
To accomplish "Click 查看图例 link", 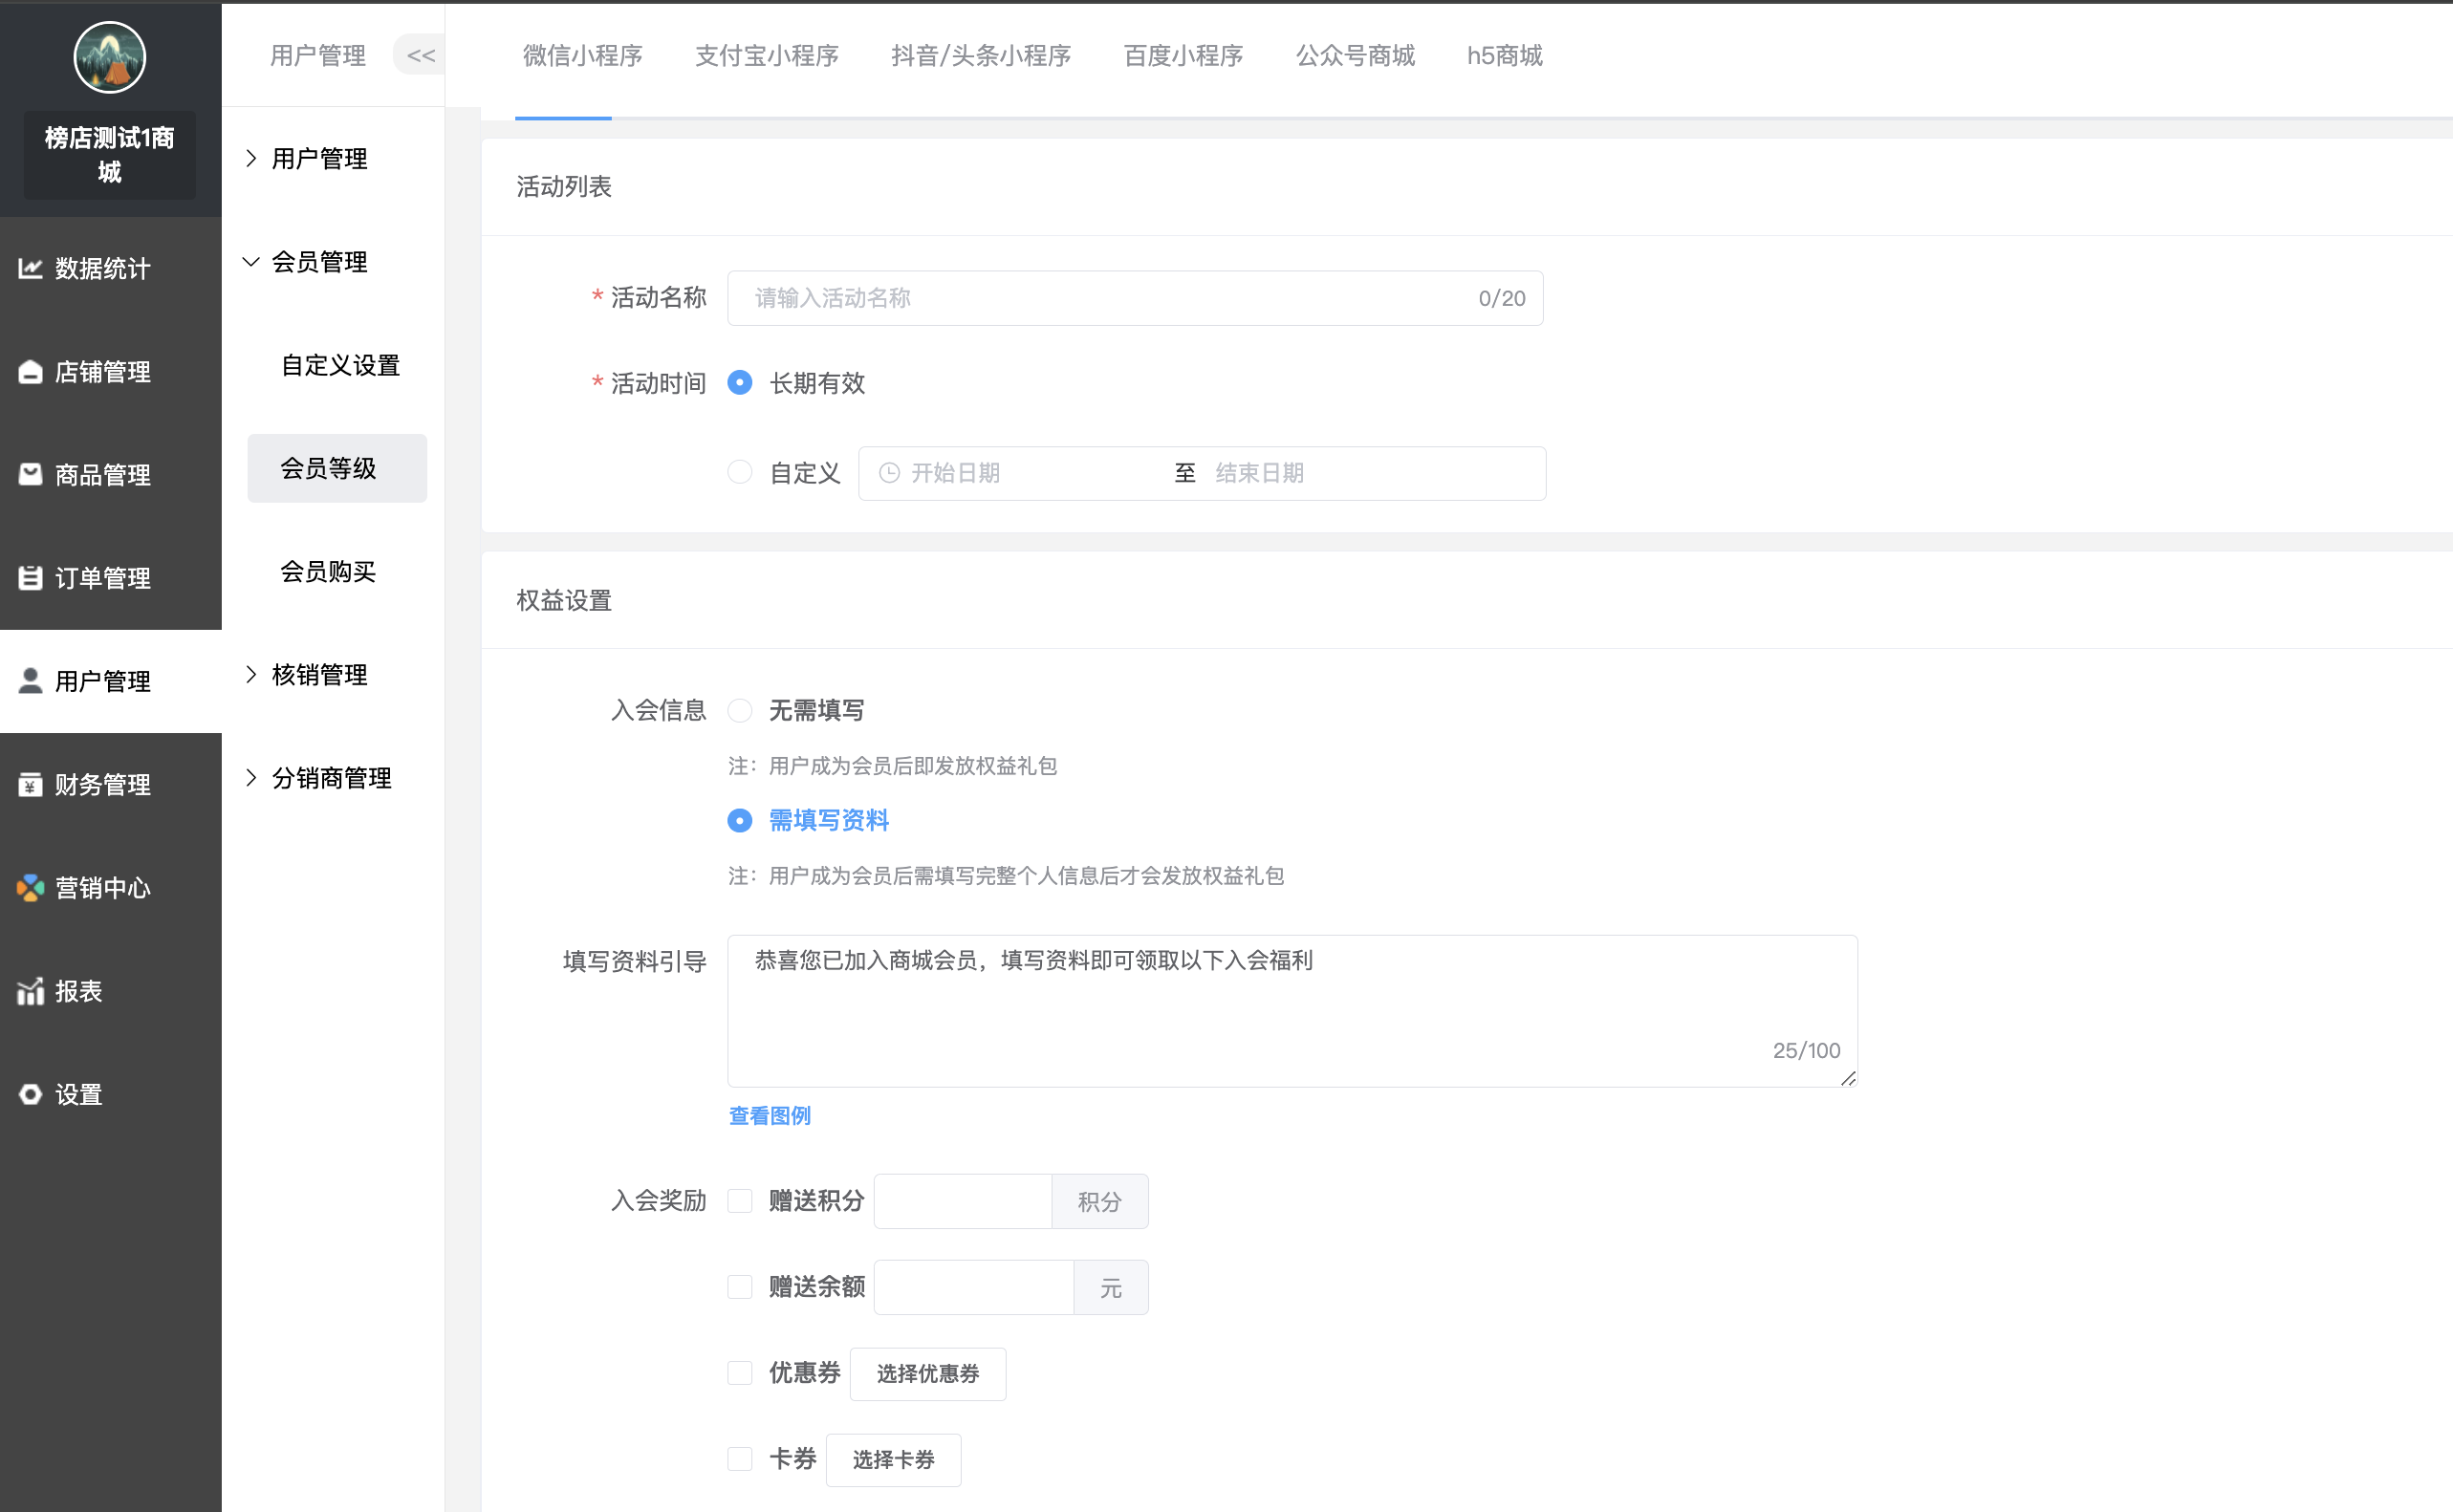I will tap(769, 1115).
